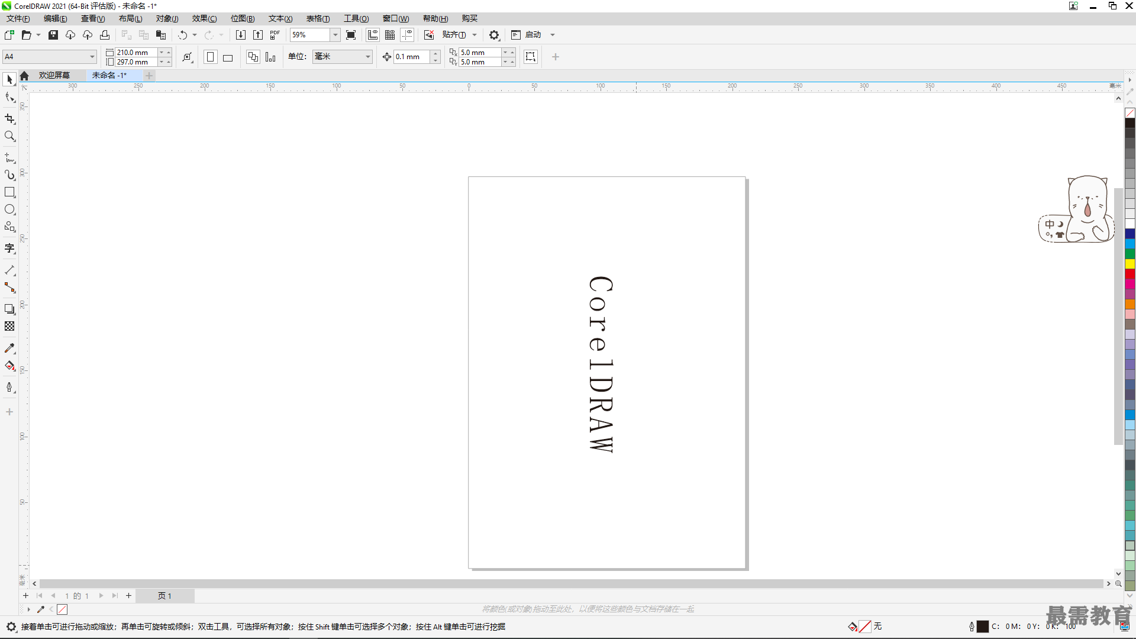Publish to PDF icon

pyautogui.click(x=275, y=35)
